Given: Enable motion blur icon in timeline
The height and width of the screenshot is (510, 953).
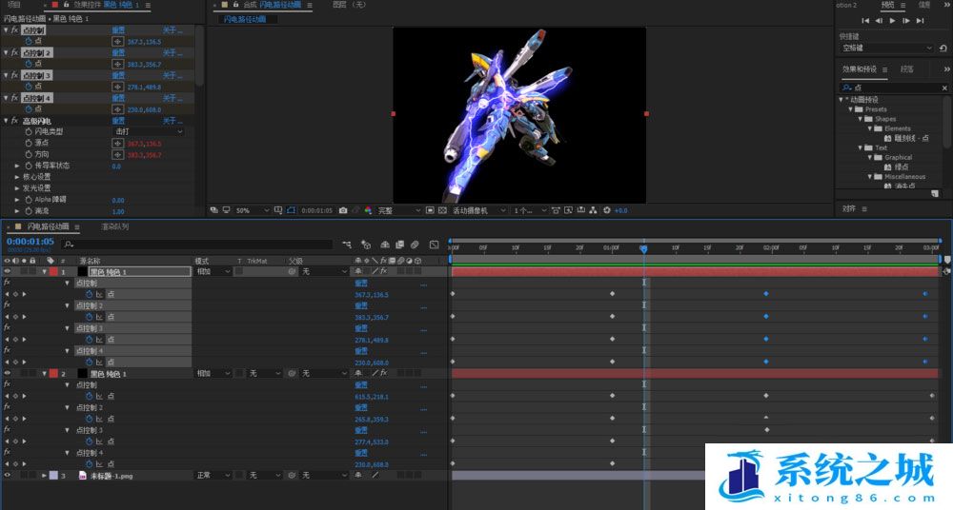Looking at the screenshot, I should coord(416,245).
